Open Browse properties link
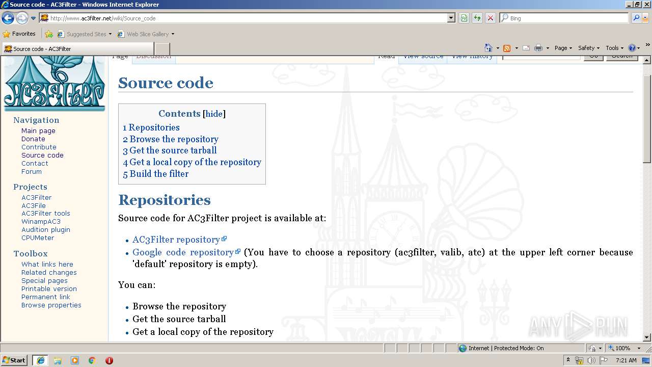652x367 pixels. (x=51, y=305)
